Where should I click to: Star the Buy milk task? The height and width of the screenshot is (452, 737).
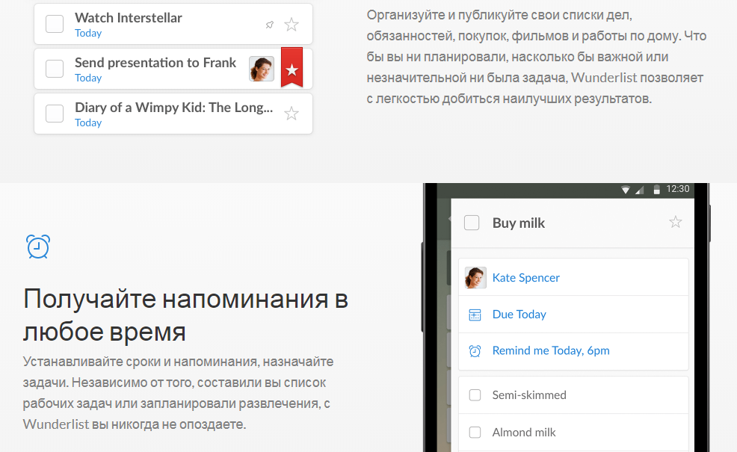point(676,222)
